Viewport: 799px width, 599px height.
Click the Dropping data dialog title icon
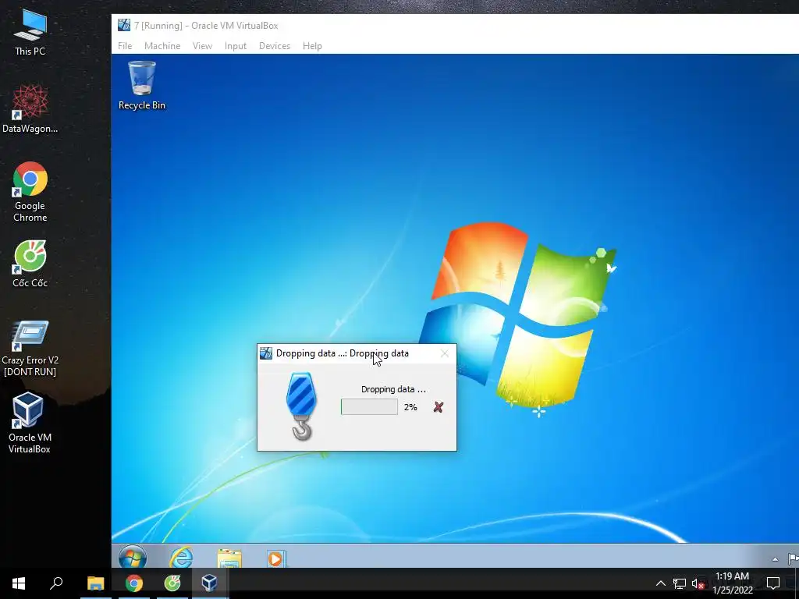266,353
